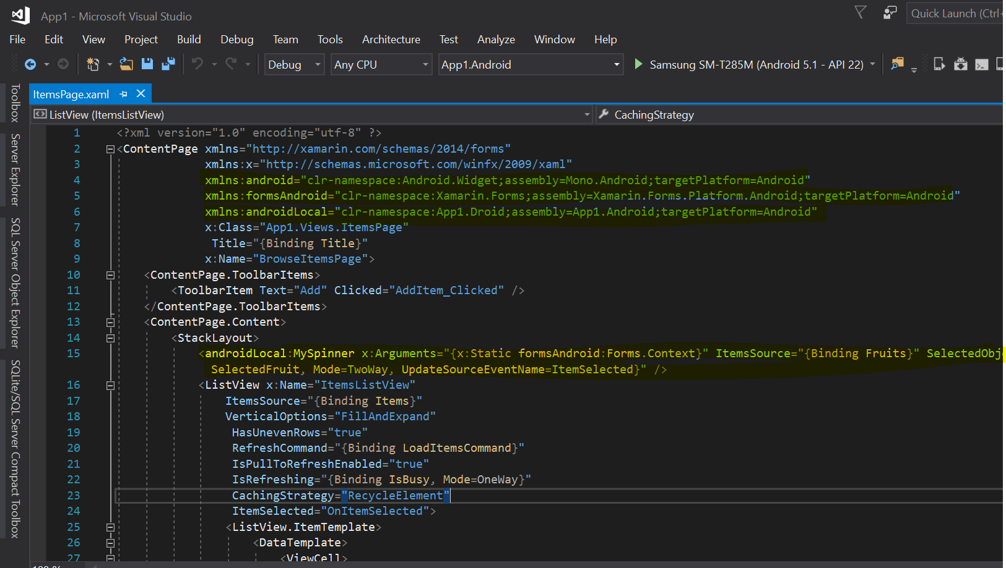Screen dimensions: 1006x568
Task: Select the Save icon on the toolbar
Action: pos(147,64)
